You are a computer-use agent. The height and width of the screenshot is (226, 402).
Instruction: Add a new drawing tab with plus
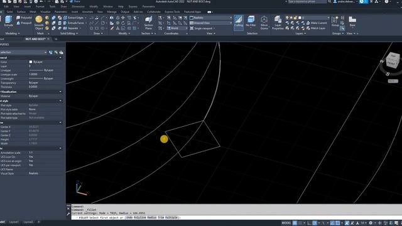[x=56, y=39]
